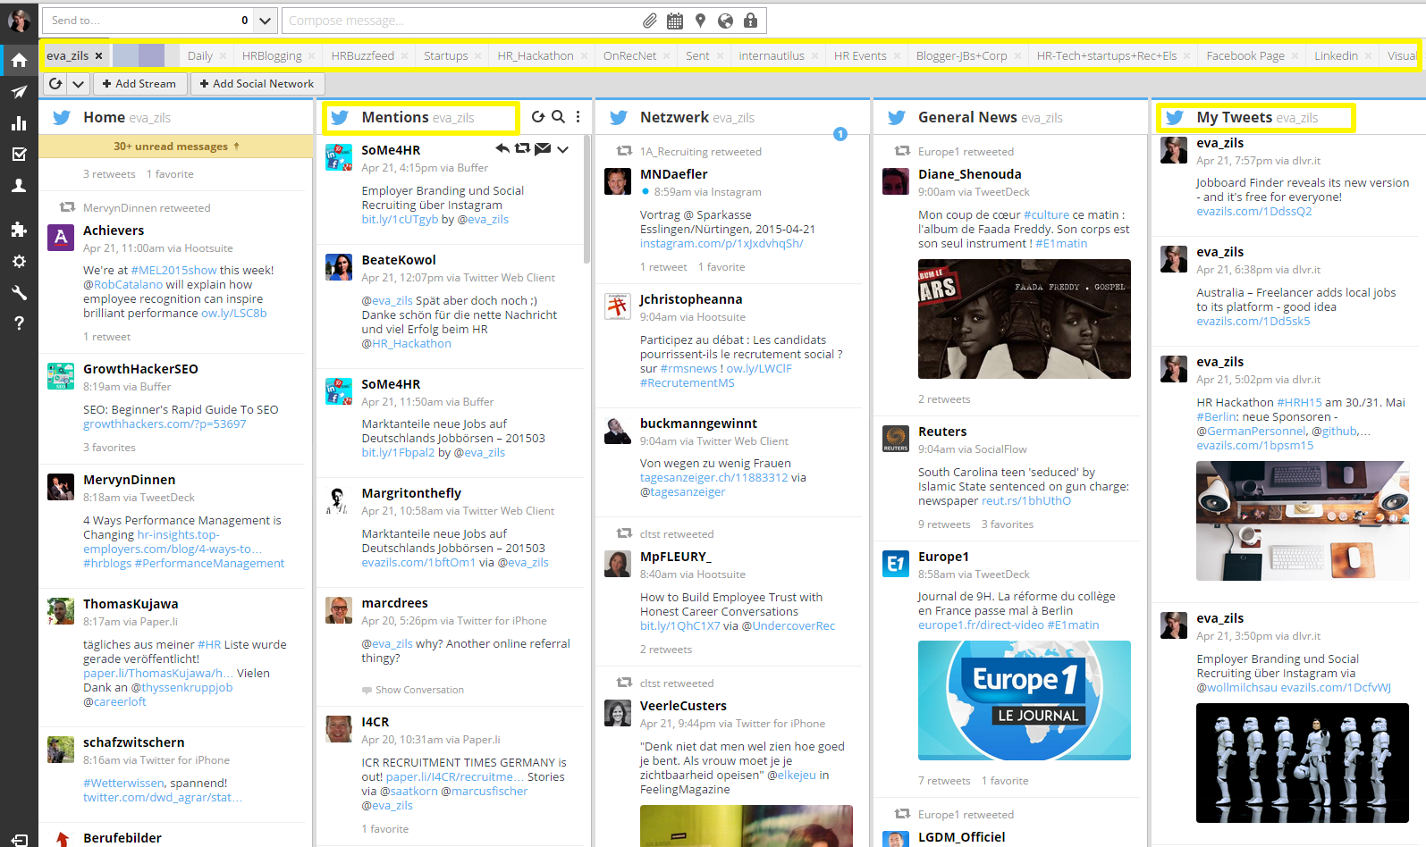Click the paperclip attach media icon
The image size is (1426, 847).
pos(650,21)
